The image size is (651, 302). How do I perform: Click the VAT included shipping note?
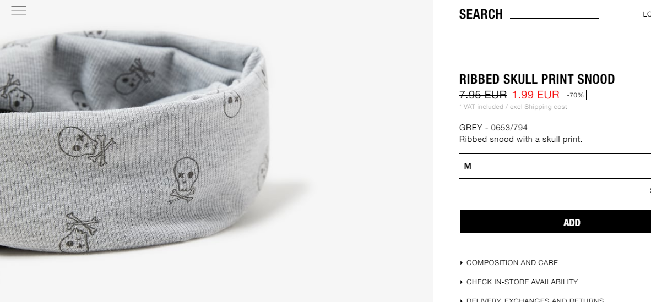513,107
